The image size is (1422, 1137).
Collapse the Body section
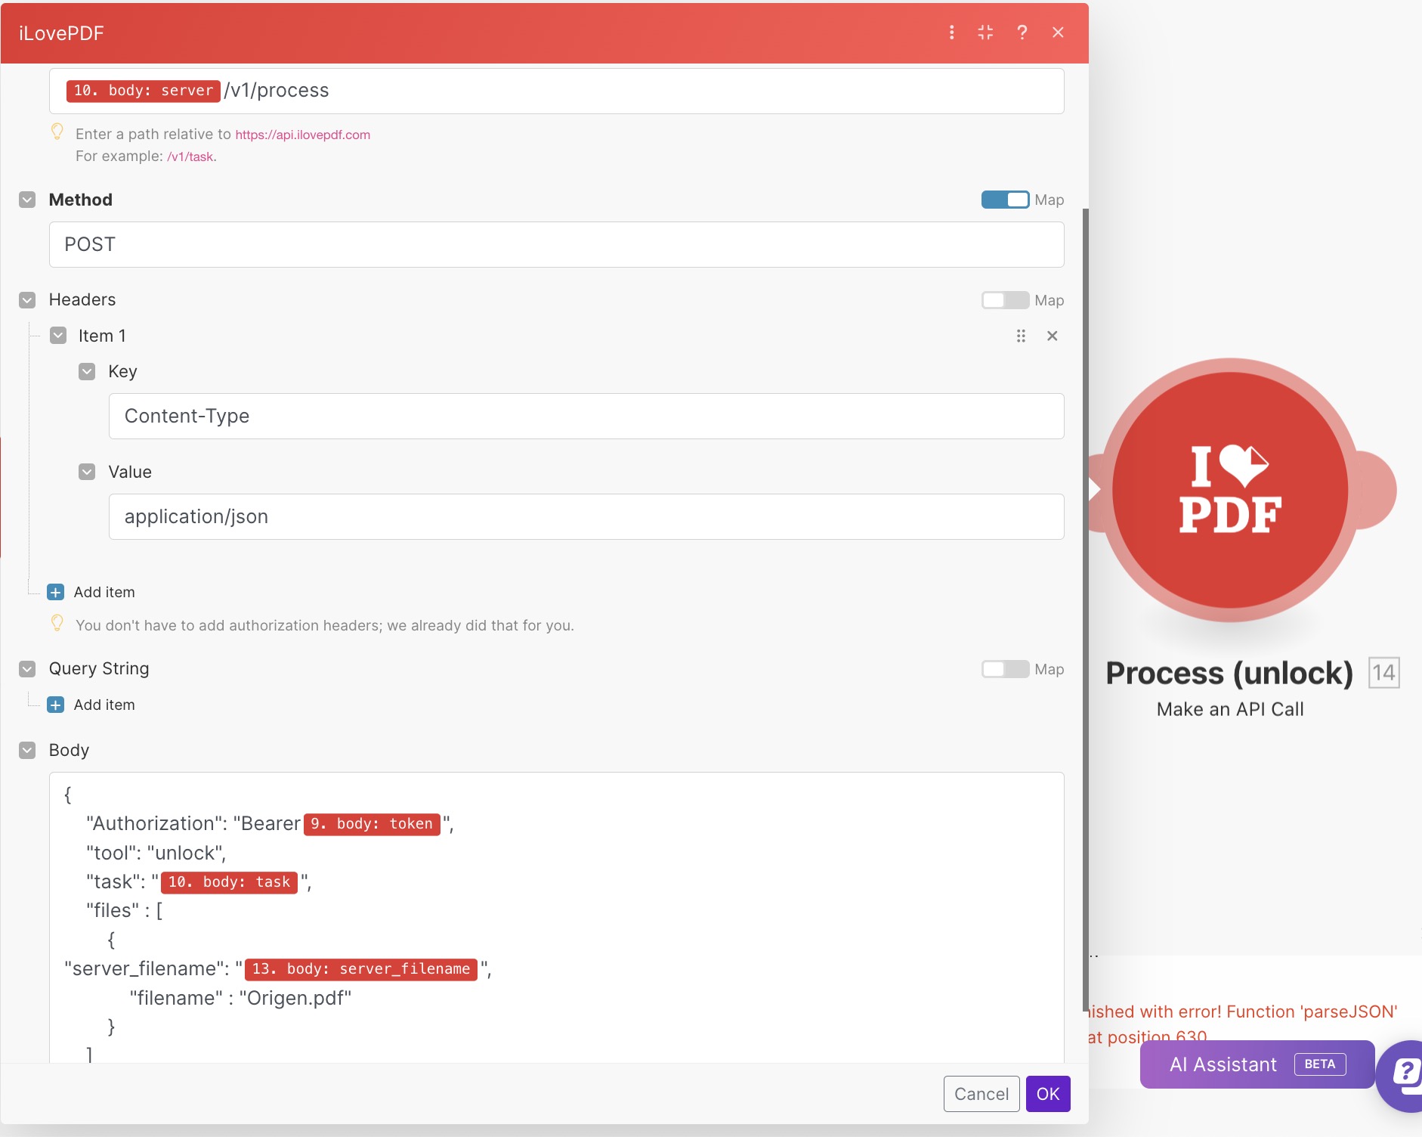coord(27,750)
